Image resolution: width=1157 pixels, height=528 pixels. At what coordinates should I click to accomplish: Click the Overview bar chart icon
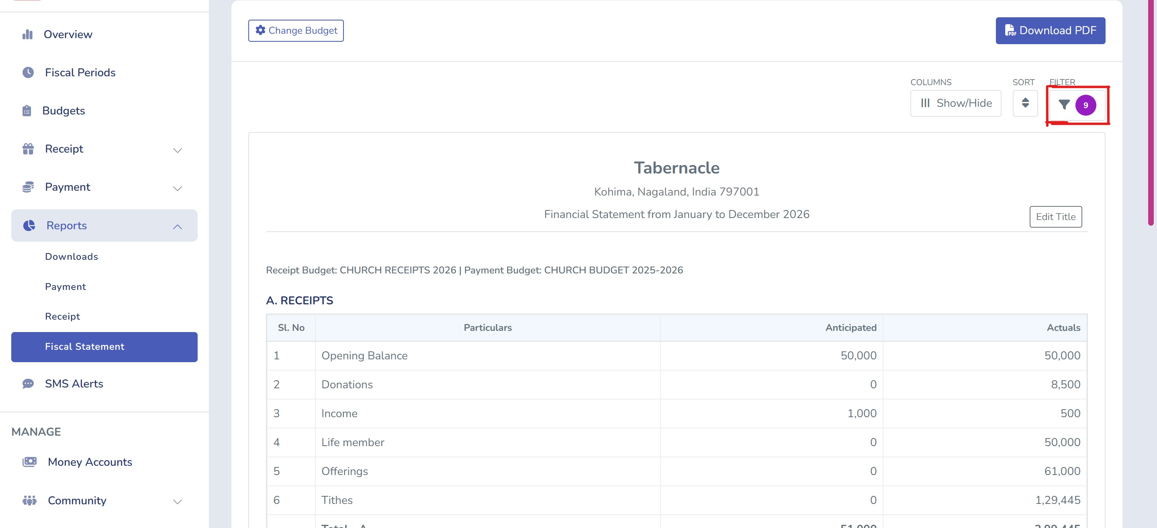click(28, 35)
